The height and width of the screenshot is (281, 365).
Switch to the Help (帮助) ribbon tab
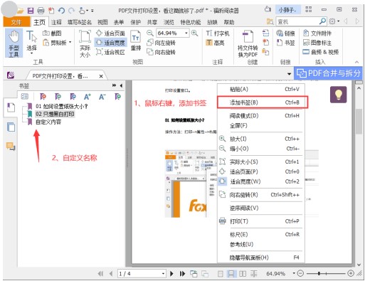229,22
